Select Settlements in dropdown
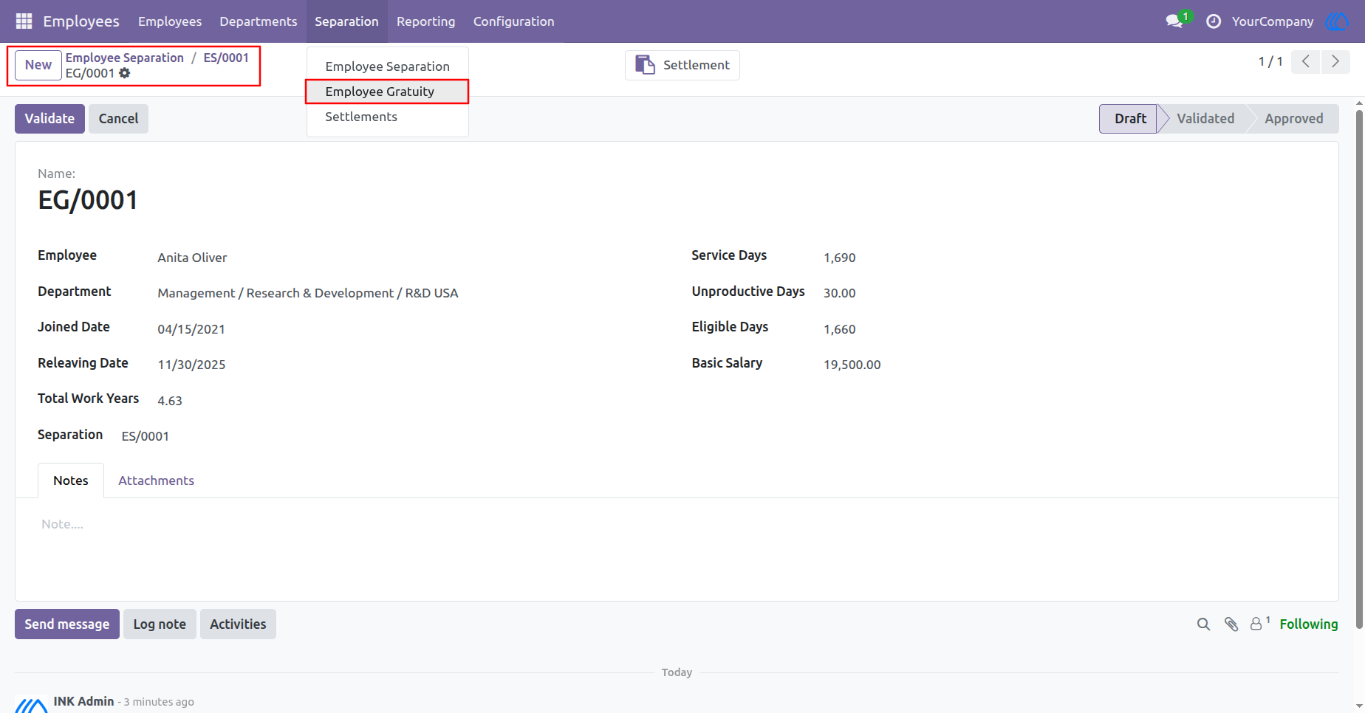This screenshot has height=713, width=1365. click(388, 117)
